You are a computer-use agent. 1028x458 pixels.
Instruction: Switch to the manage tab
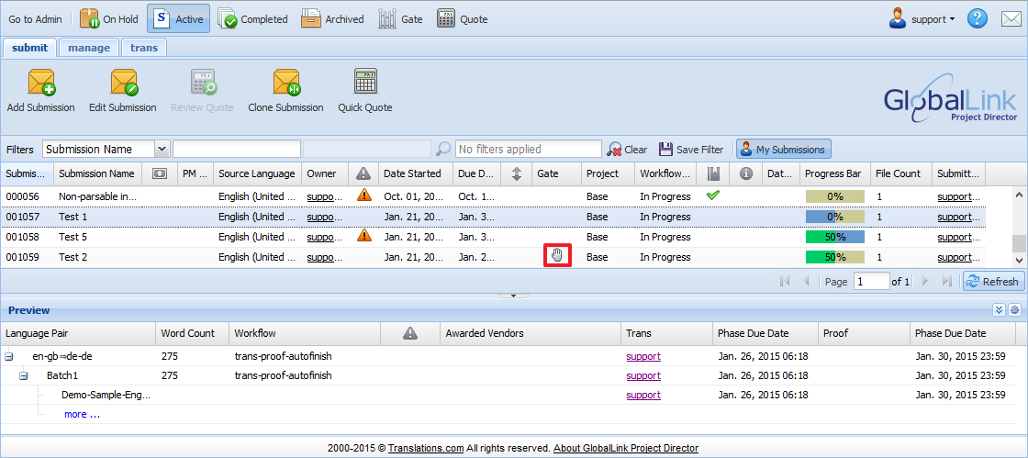88,48
